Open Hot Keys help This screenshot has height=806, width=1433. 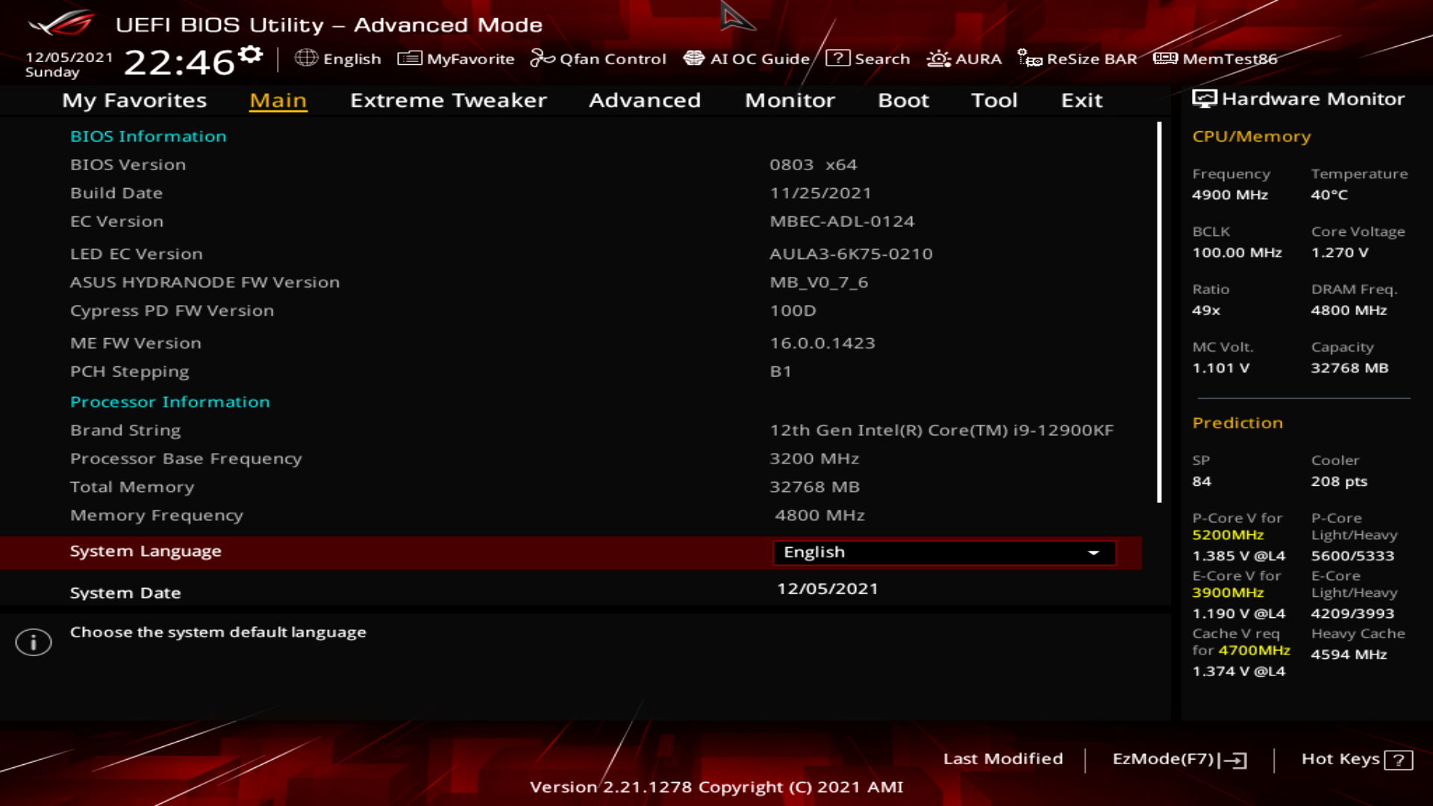(x=1356, y=759)
